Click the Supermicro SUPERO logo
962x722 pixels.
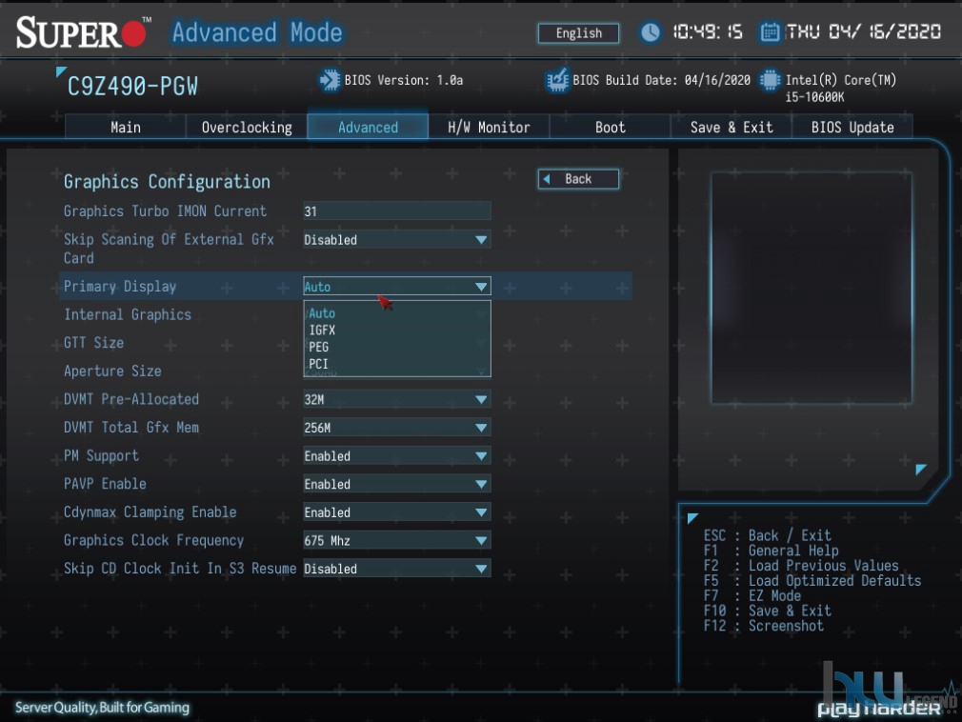84,32
